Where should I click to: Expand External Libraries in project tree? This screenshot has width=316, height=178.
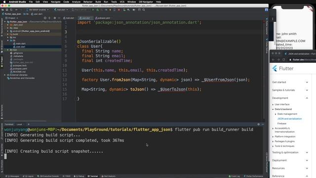(5, 75)
